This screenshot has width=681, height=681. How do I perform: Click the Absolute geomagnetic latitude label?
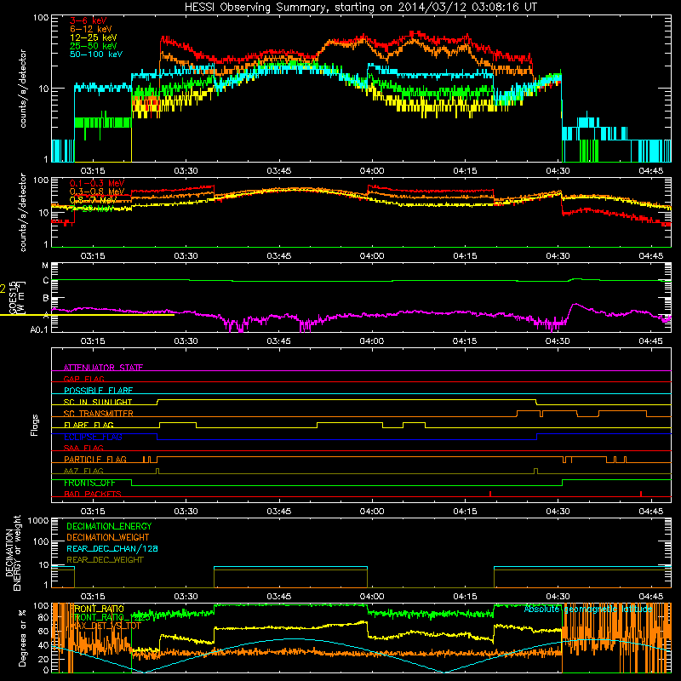(x=588, y=609)
